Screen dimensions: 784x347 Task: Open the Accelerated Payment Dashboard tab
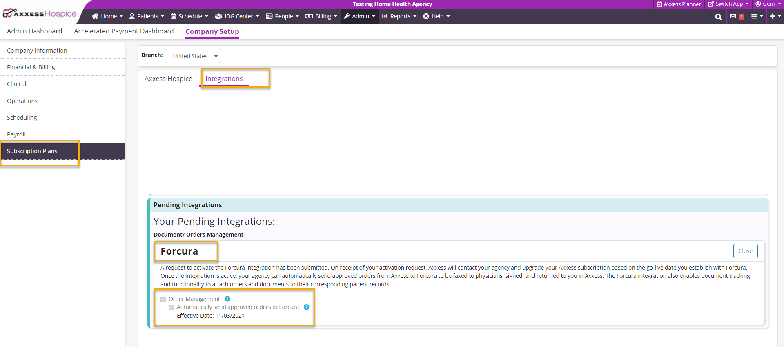pyautogui.click(x=124, y=31)
